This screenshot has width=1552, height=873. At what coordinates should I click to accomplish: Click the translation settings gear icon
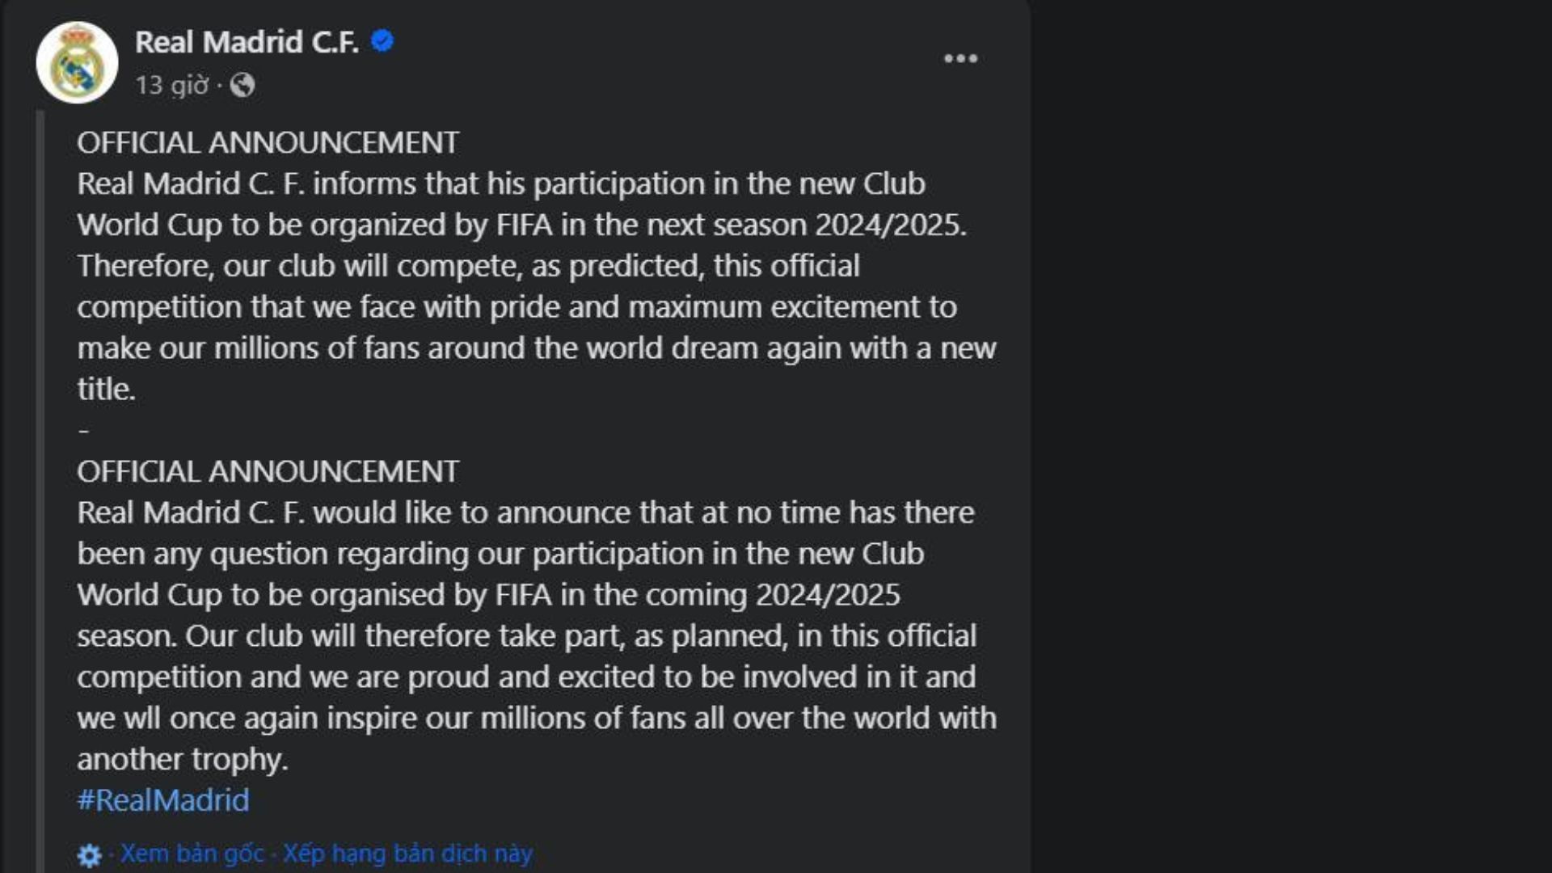tap(89, 855)
